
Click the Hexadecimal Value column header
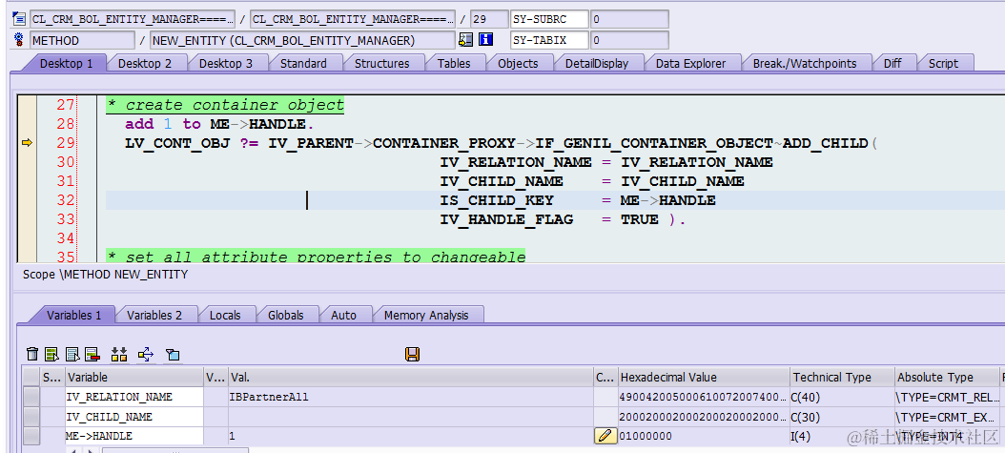point(704,378)
